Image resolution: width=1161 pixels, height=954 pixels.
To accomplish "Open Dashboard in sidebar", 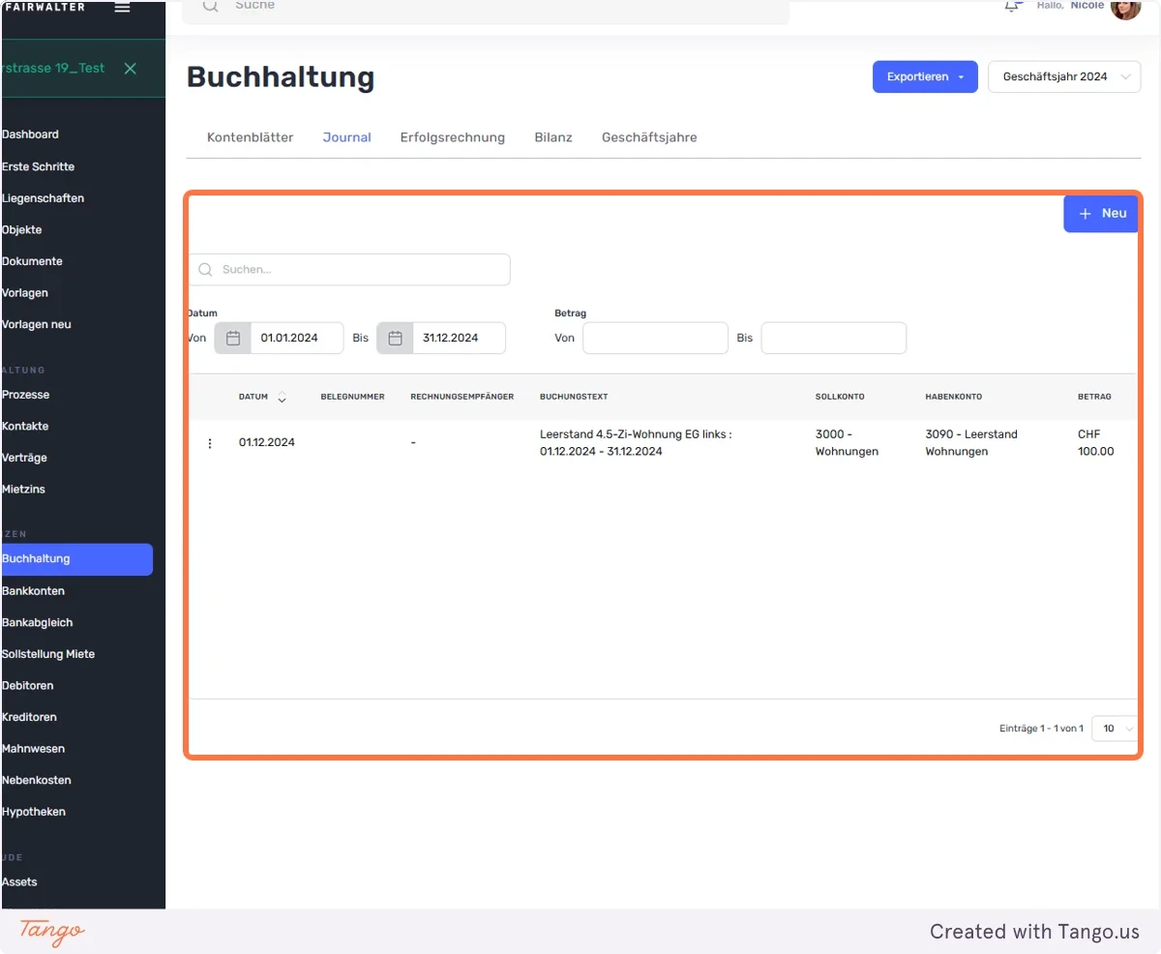I will 30,134.
